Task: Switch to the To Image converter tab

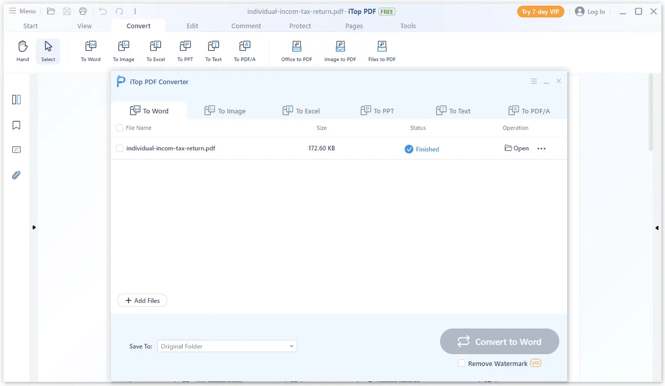Action: pos(225,111)
